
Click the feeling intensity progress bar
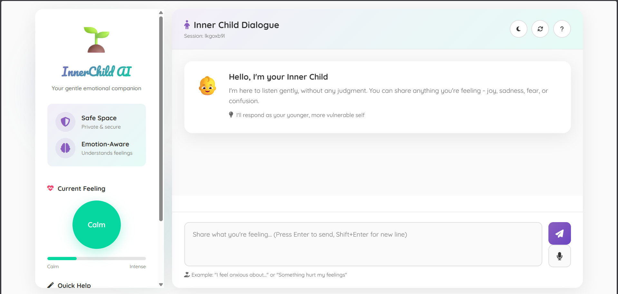pos(96,259)
